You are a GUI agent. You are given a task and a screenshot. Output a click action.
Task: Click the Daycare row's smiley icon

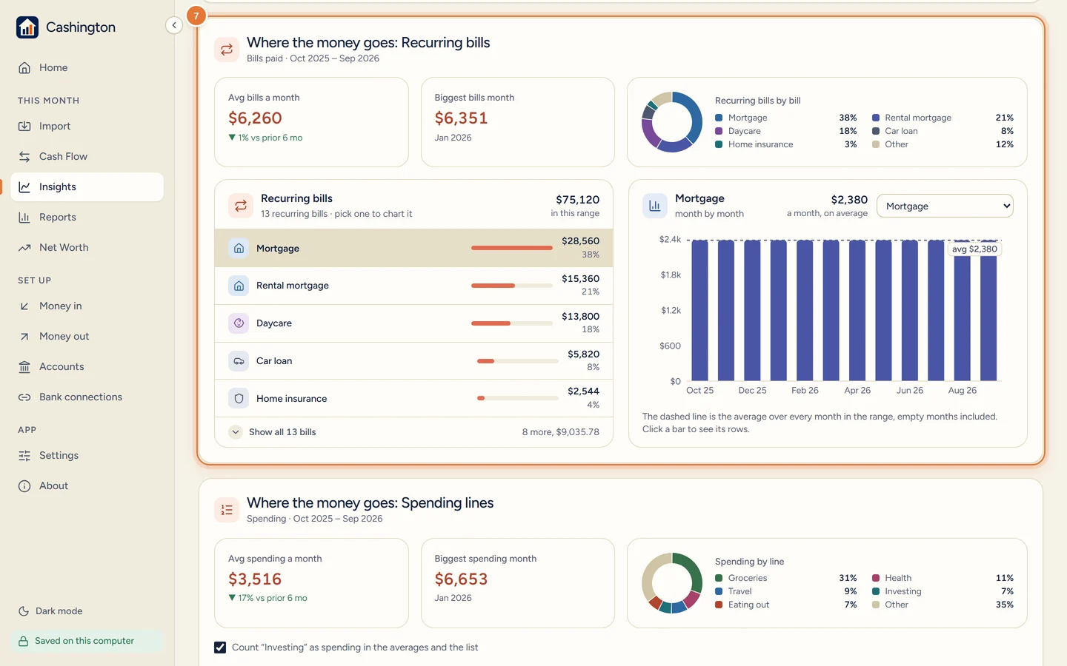pyautogui.click(x=239, y=323)
